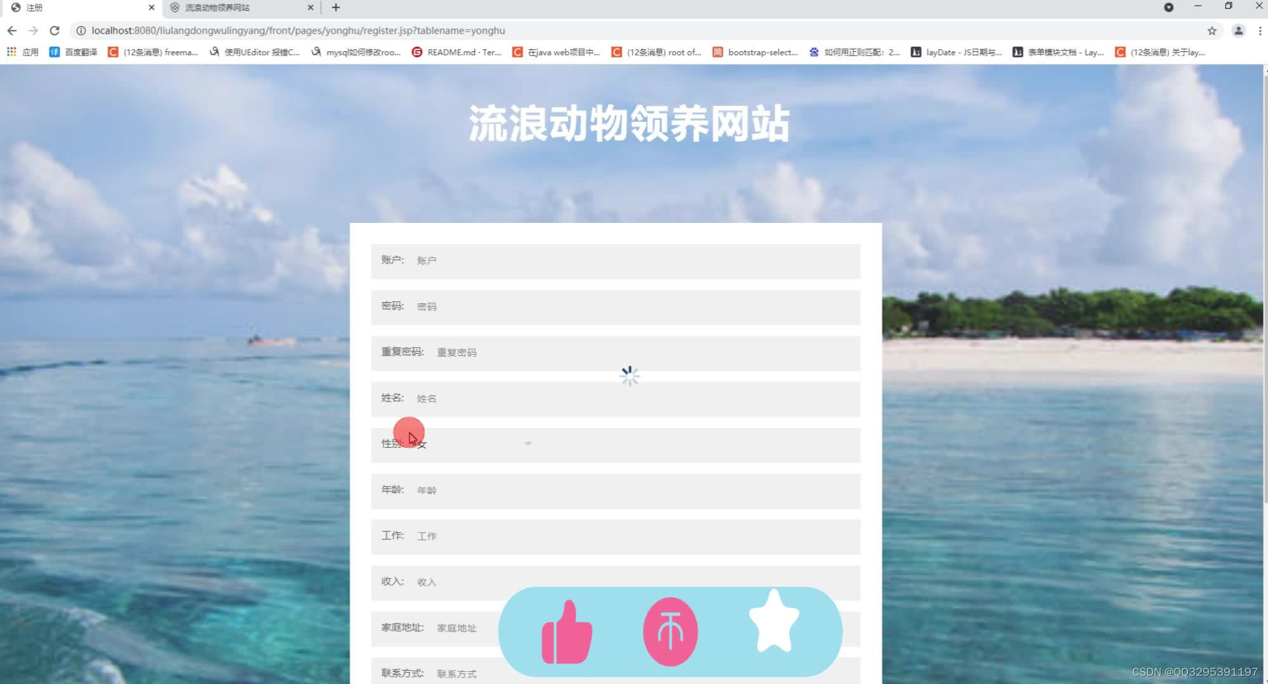Click the 姓名 input field
Viewport: 1268px width, 684px height.
[x=616, y=399]
